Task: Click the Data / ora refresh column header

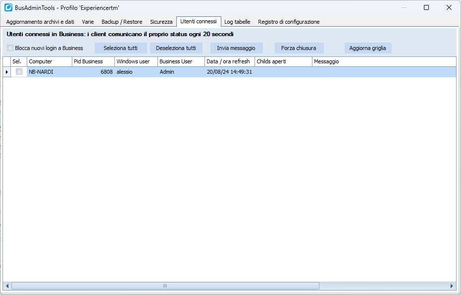Action: coord(230,61)
